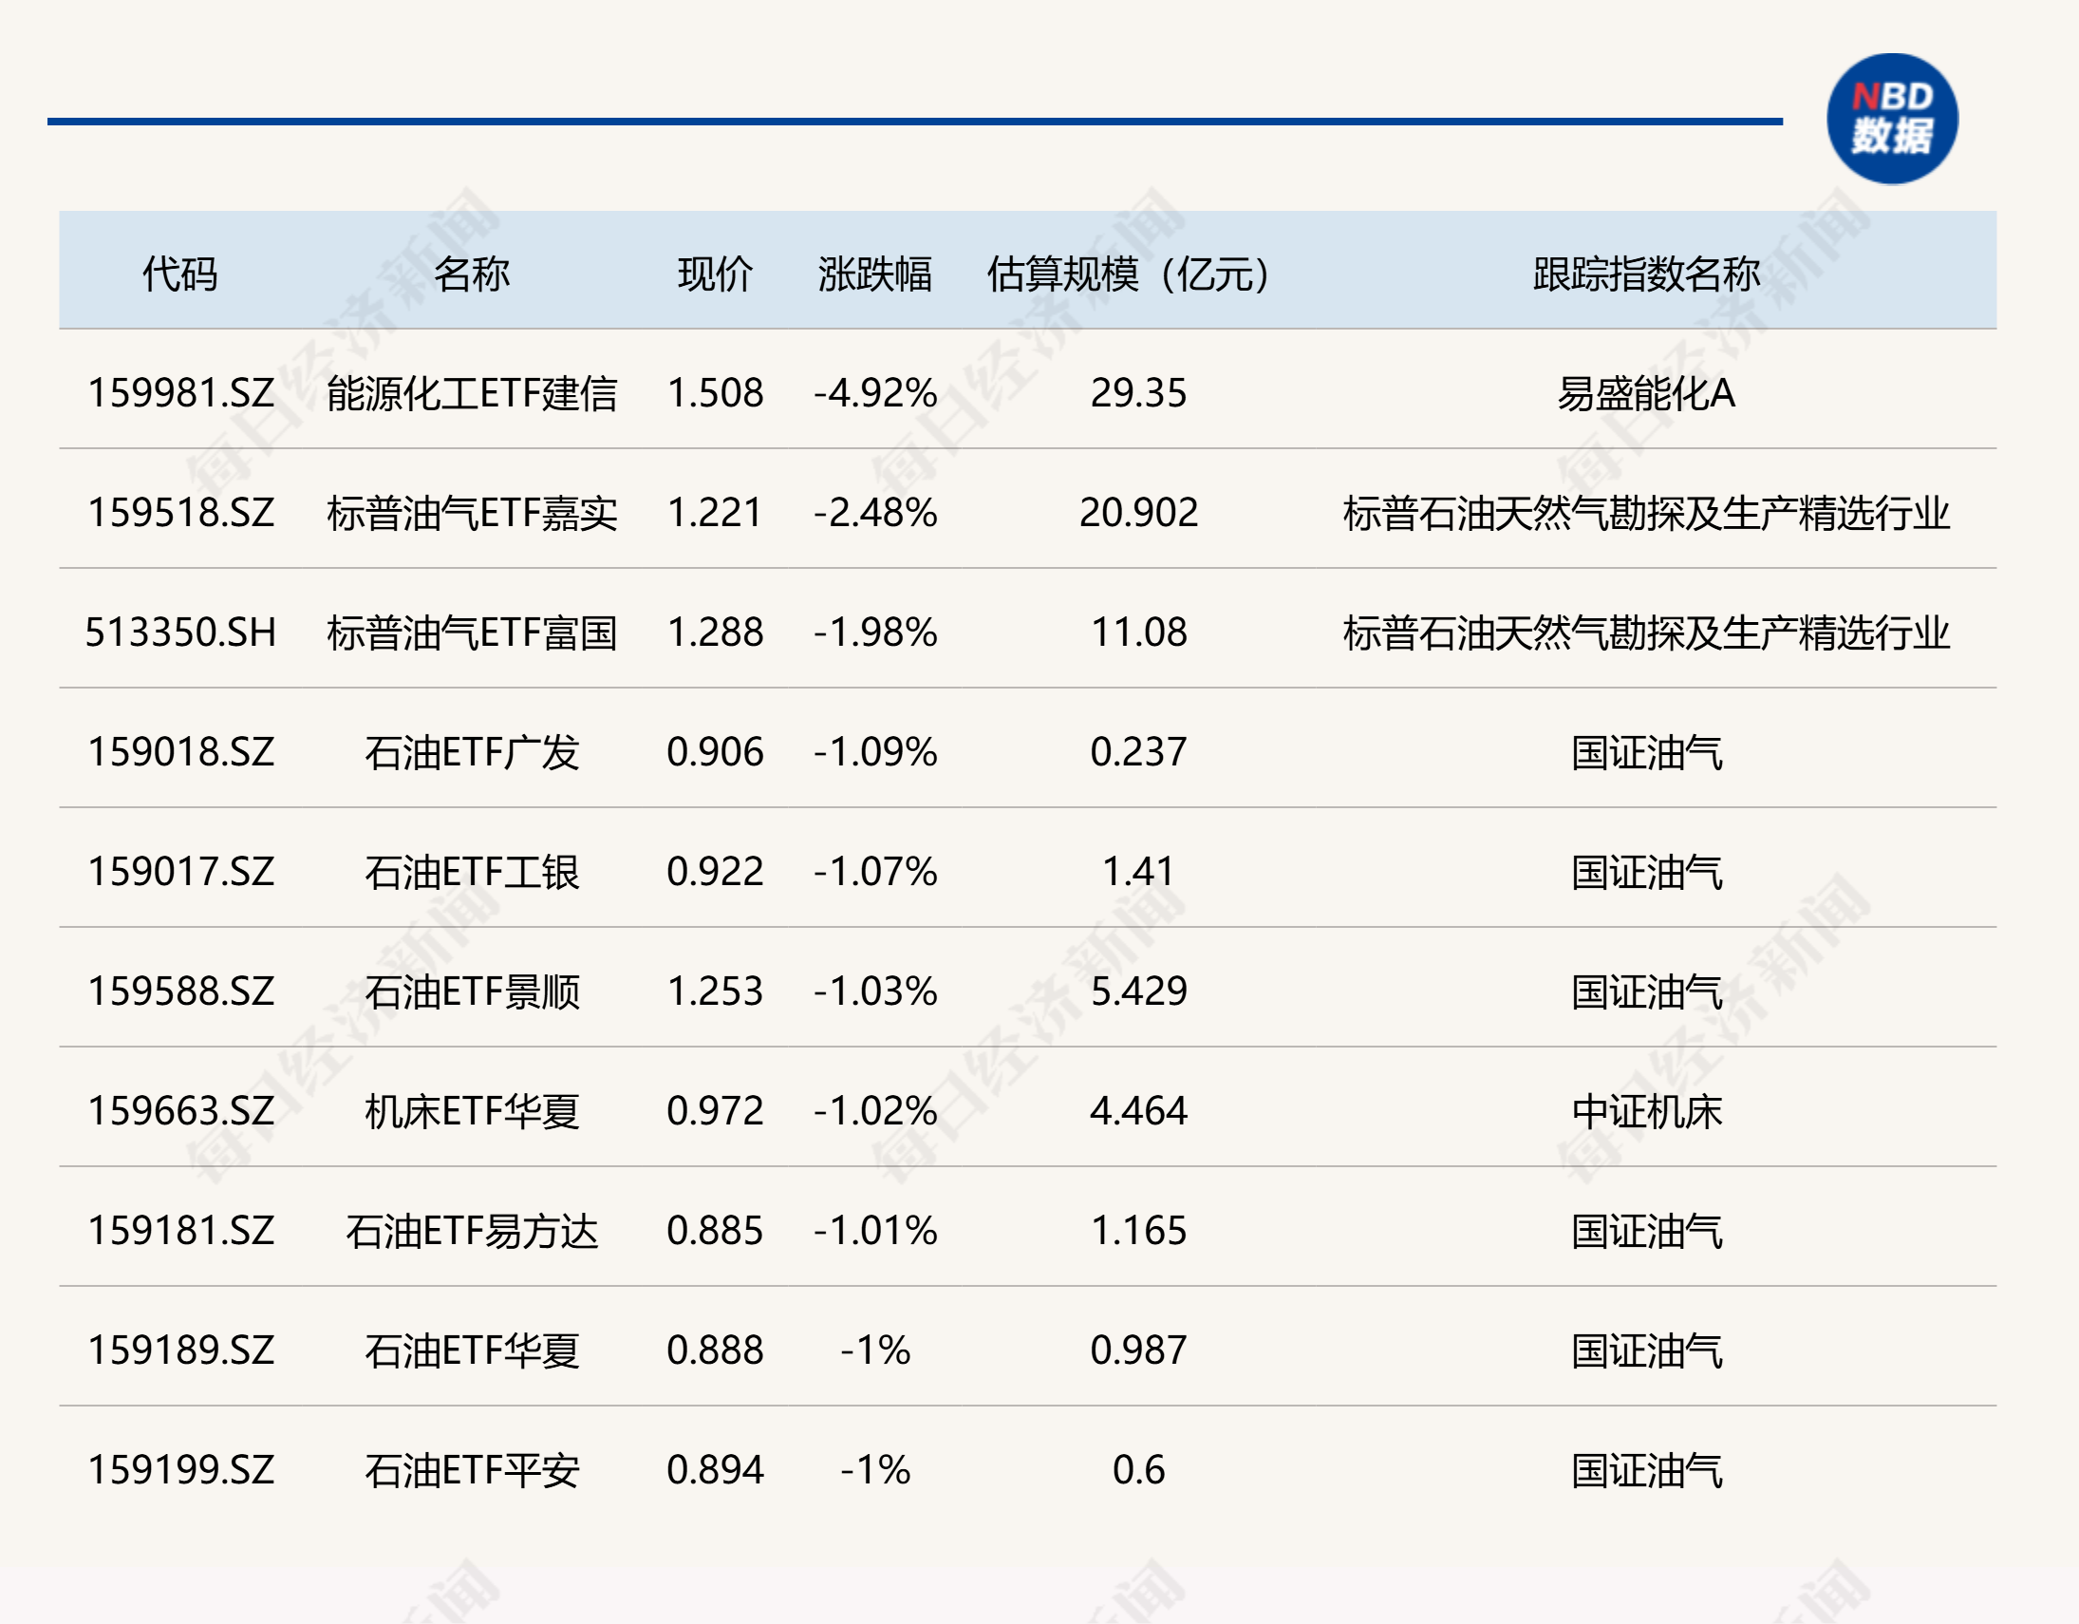The image size is (2079, 1624).
Task: Click the change value -1.09%
Action: [x=876, y=752]
